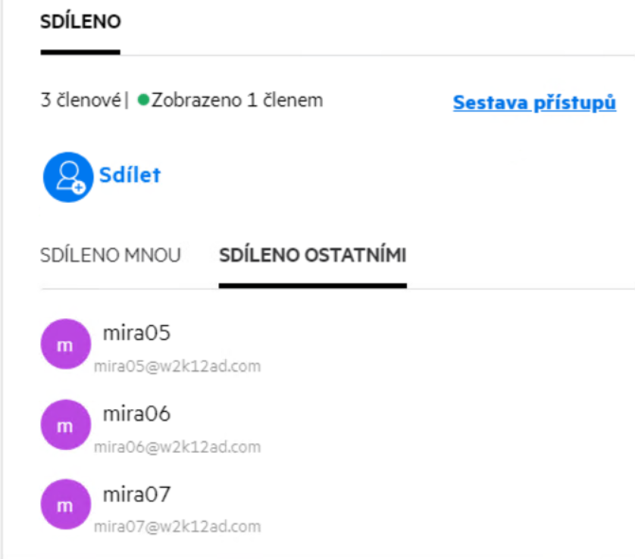Click the underline beneath the SDÍLENO OSTATNÍMI tab
This screenshot has width=635, height=559.
pos(312,286)
